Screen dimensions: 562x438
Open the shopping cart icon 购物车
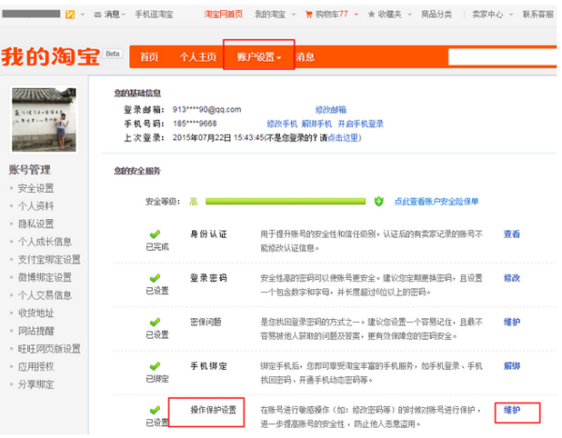308,14
